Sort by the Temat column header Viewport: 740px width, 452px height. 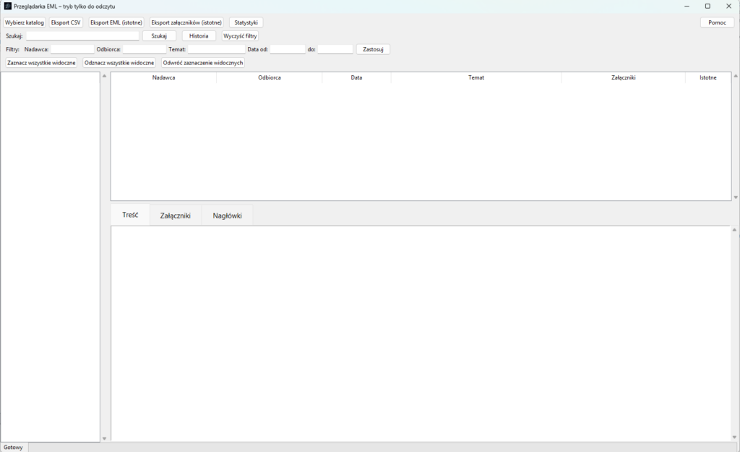(476, 77)
